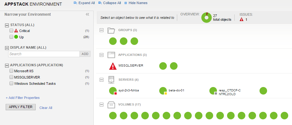Click the MSSQLSERVER application name label

pyautogui.click(x=131, y=65)
